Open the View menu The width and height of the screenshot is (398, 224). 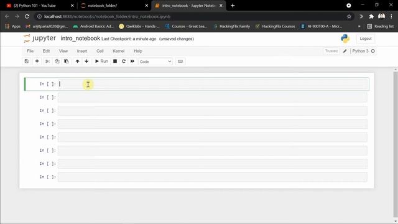[x=63, y=51]
